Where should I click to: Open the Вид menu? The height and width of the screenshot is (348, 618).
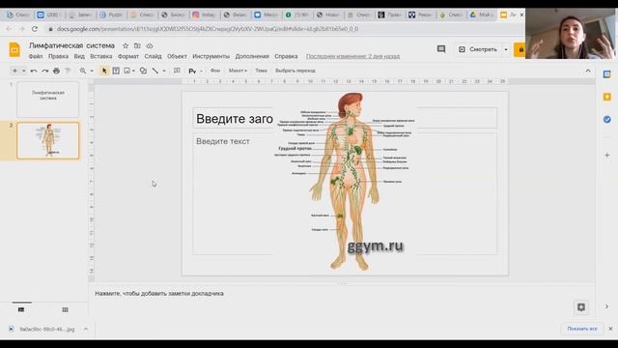(79, 56)
